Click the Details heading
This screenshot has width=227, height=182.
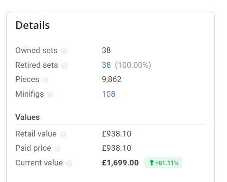click(33, 25)
